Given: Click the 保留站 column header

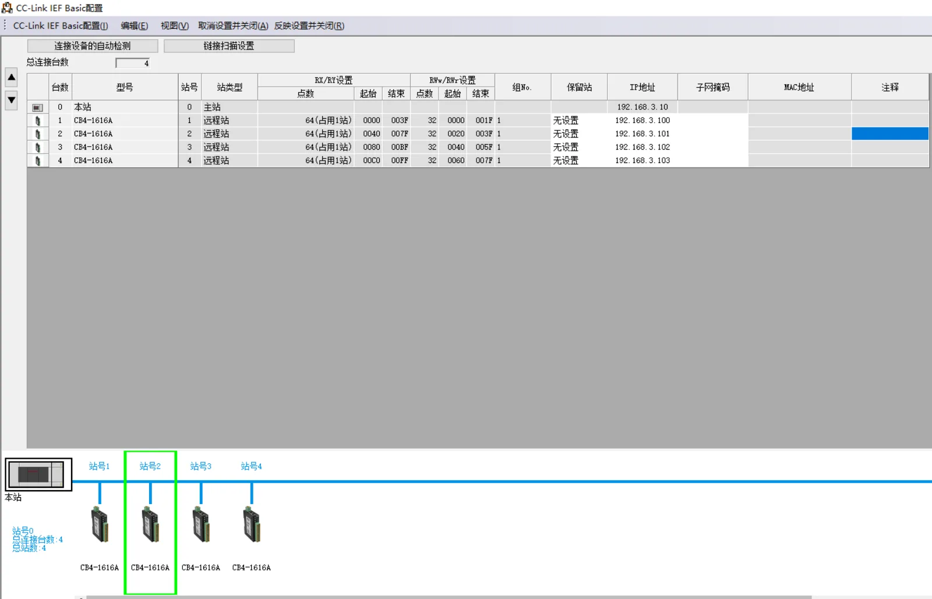Looking at the screenshot, I should 579,87.
